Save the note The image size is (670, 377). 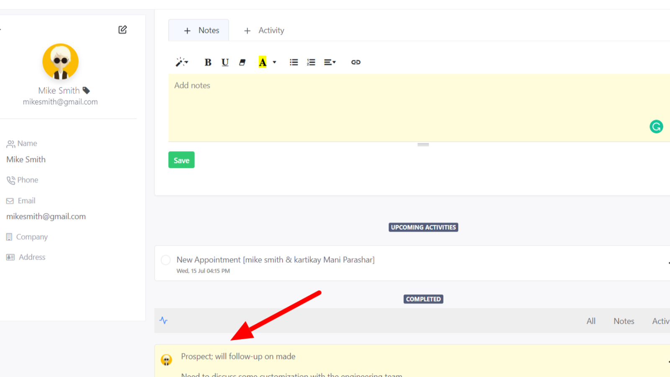point(181,160)
